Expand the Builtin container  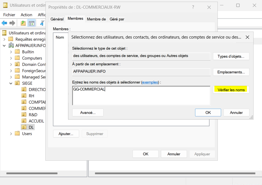coord(11,52)
